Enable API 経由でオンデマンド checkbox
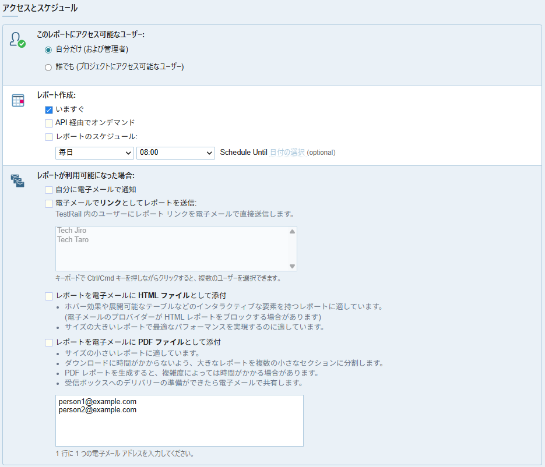Screen dimensions: 545x467 49,123
